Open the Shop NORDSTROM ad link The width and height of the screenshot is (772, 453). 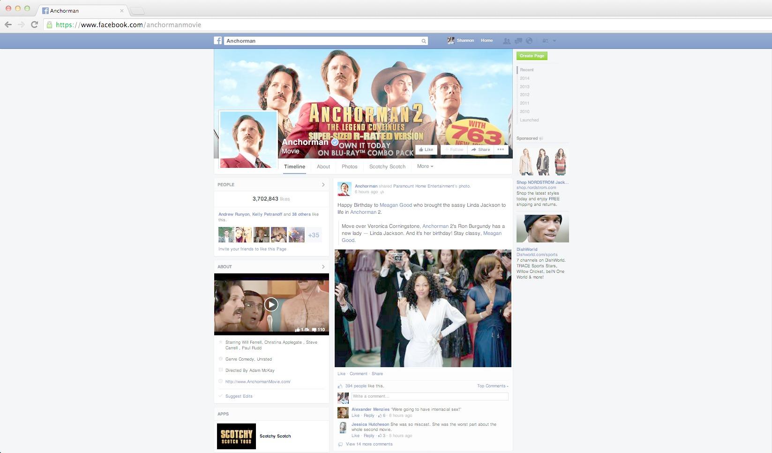[x=542, y=182]
